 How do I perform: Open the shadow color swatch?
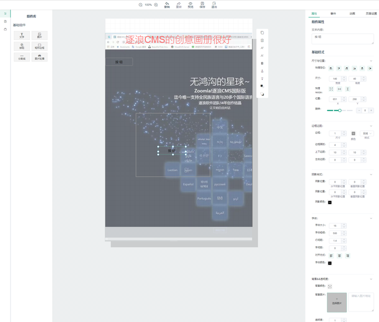pos(330,203)
